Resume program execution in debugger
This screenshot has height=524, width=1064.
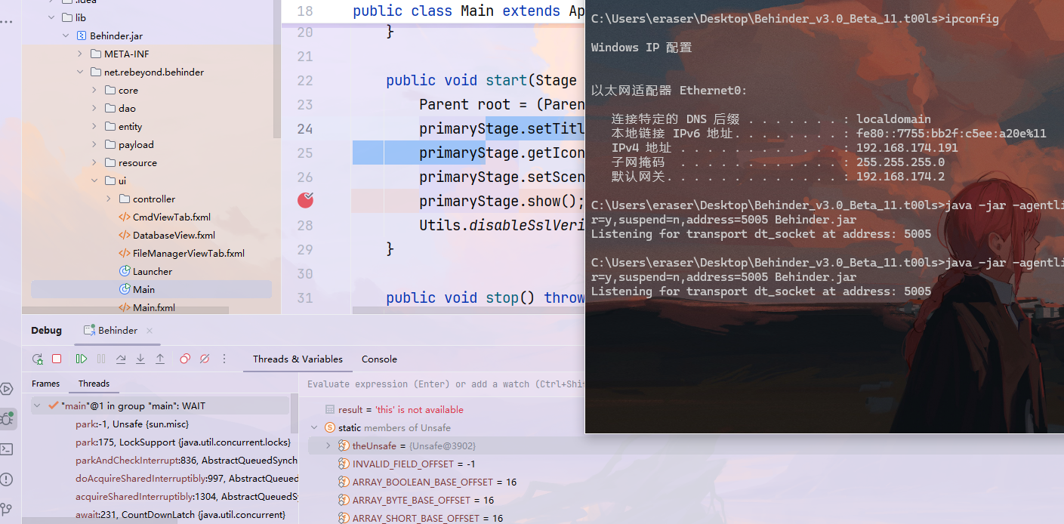(x=82, y=359)
